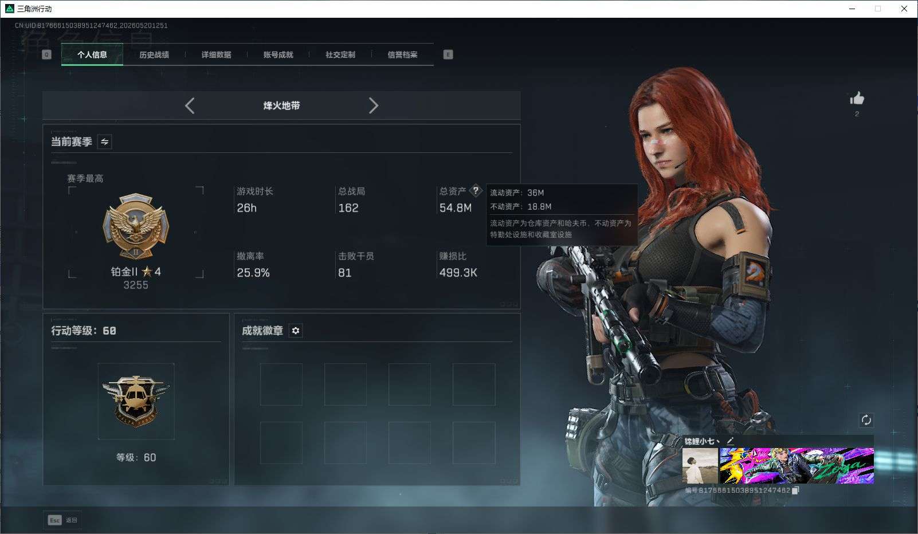918x534 pixels.
Task: Click the question mark beside 总资产
Action: [476, 191]
